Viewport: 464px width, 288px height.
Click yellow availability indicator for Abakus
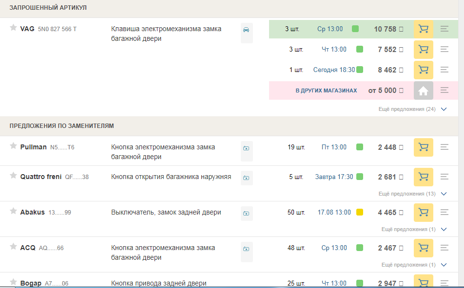(x=360, y=213)
